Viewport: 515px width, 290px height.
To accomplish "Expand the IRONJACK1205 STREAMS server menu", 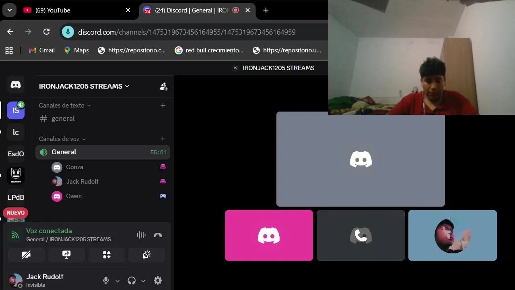I will (x=84, y=86).
